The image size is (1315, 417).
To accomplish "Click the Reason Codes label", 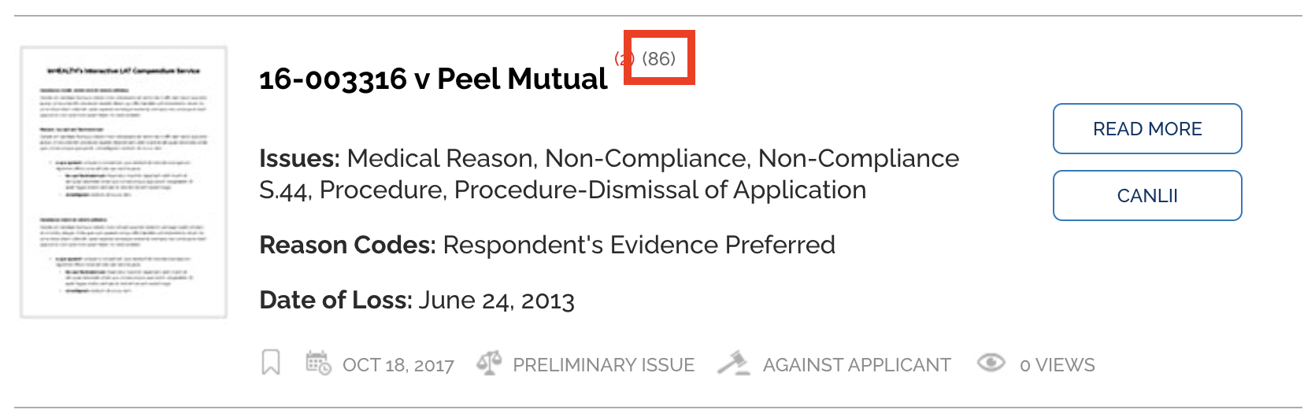I will click(x=347, y=245).
